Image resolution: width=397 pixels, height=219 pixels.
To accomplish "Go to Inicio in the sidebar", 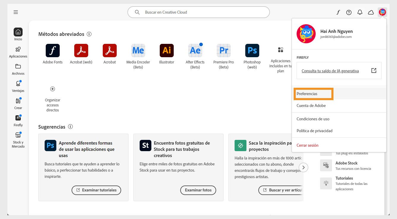I will [x=18, y=34].
